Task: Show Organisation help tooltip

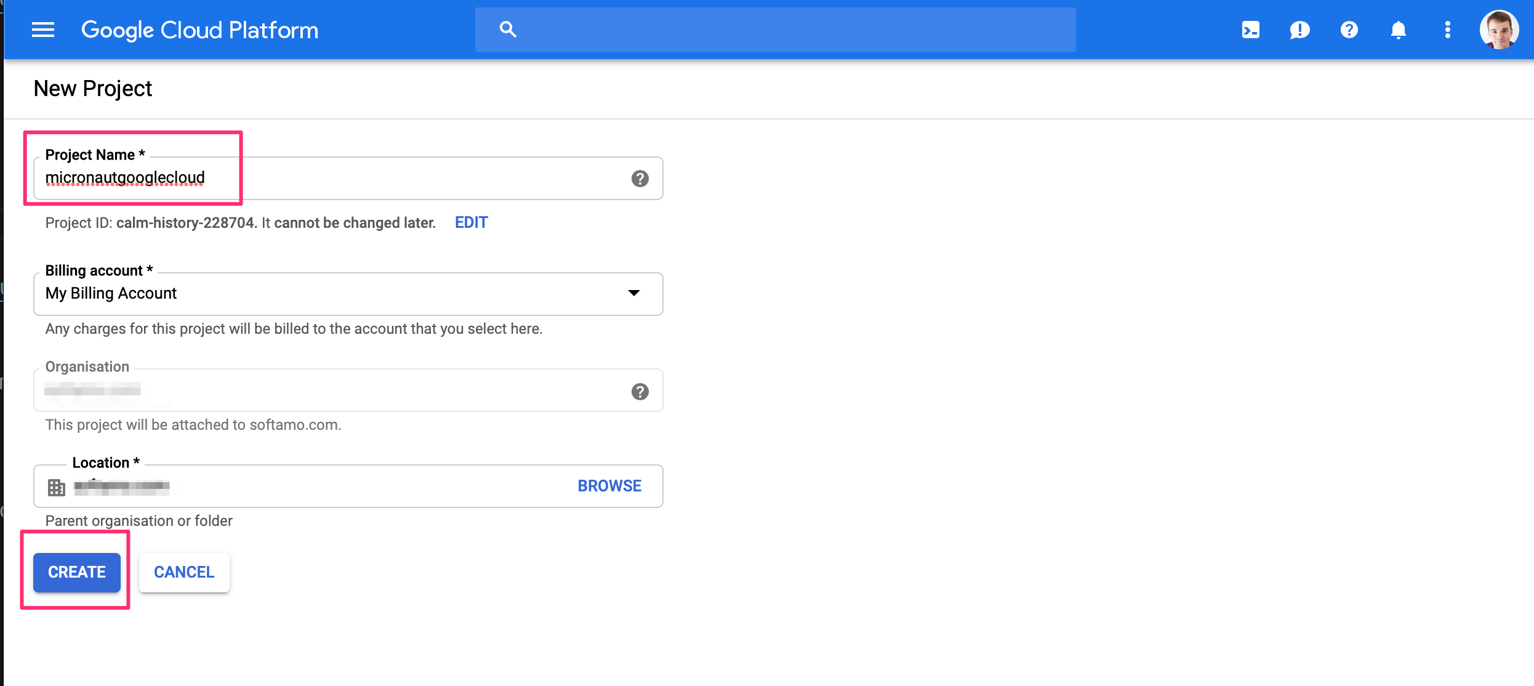Action: point(640,392)
